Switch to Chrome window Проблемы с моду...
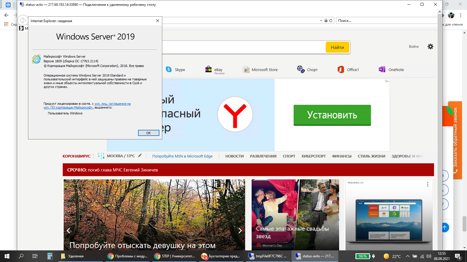Image resolution: width=467 pixels, height=262 pixels. click(128, 256)
